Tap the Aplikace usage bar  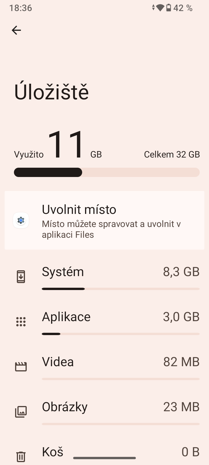click(x=120, y=334)
